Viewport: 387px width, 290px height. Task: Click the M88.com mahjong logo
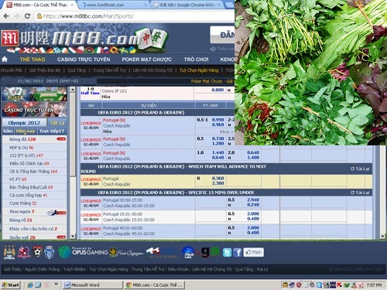(85, 39)
